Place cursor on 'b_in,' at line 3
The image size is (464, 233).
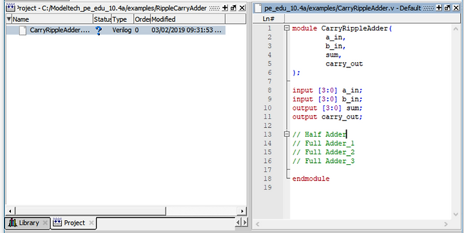tap(336, 46)
